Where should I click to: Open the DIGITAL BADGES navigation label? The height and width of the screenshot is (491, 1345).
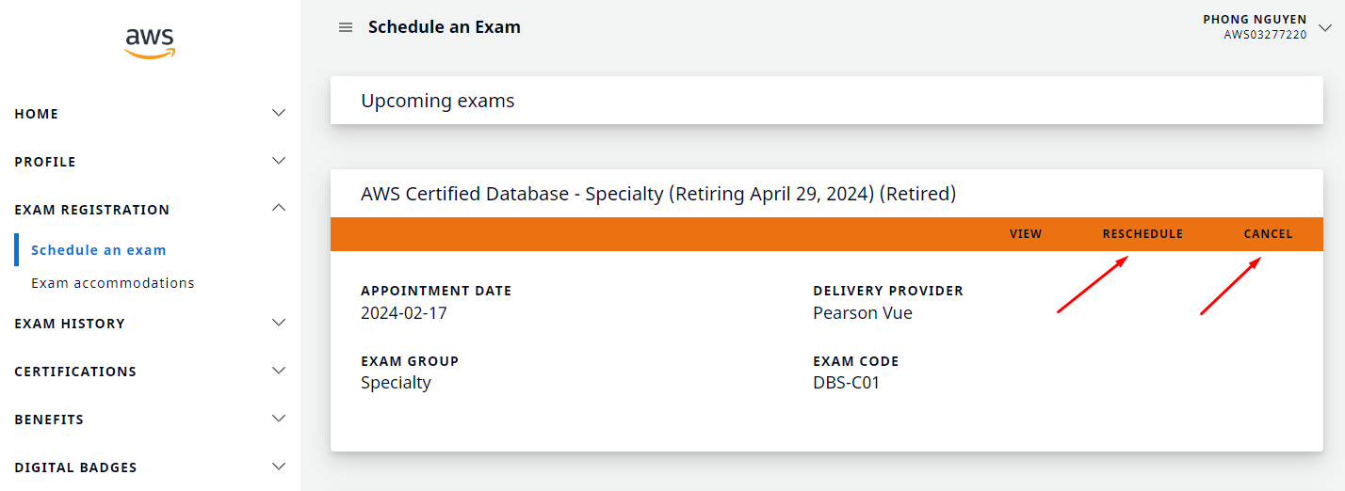[75, 467]
